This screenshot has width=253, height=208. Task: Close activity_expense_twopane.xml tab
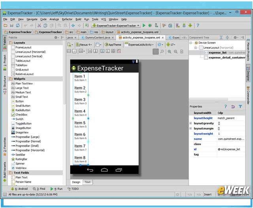pyautogui.click(x=162, y=38)
